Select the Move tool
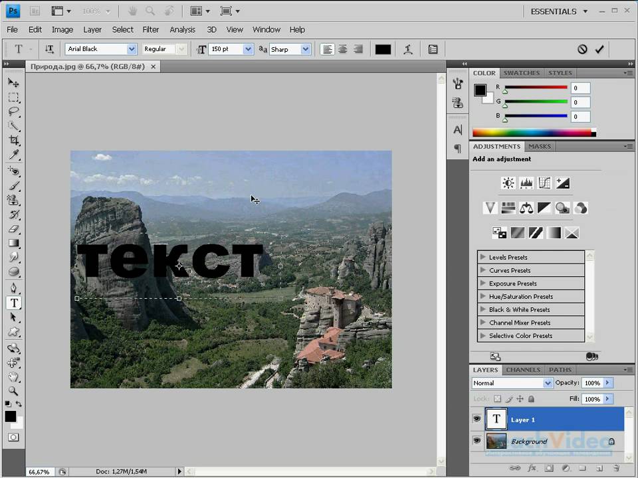 click(13, 83)
